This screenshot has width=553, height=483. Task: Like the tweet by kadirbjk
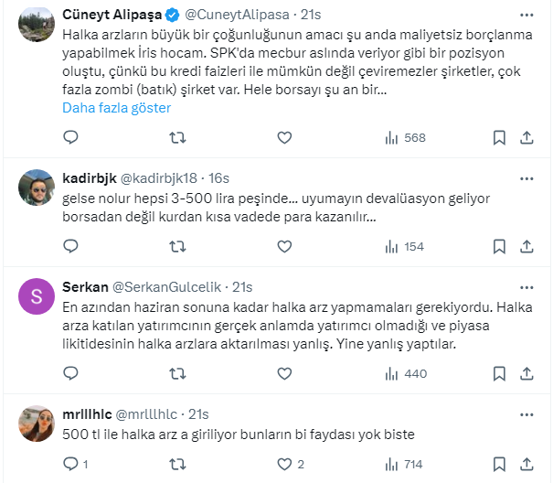(284, 246)
